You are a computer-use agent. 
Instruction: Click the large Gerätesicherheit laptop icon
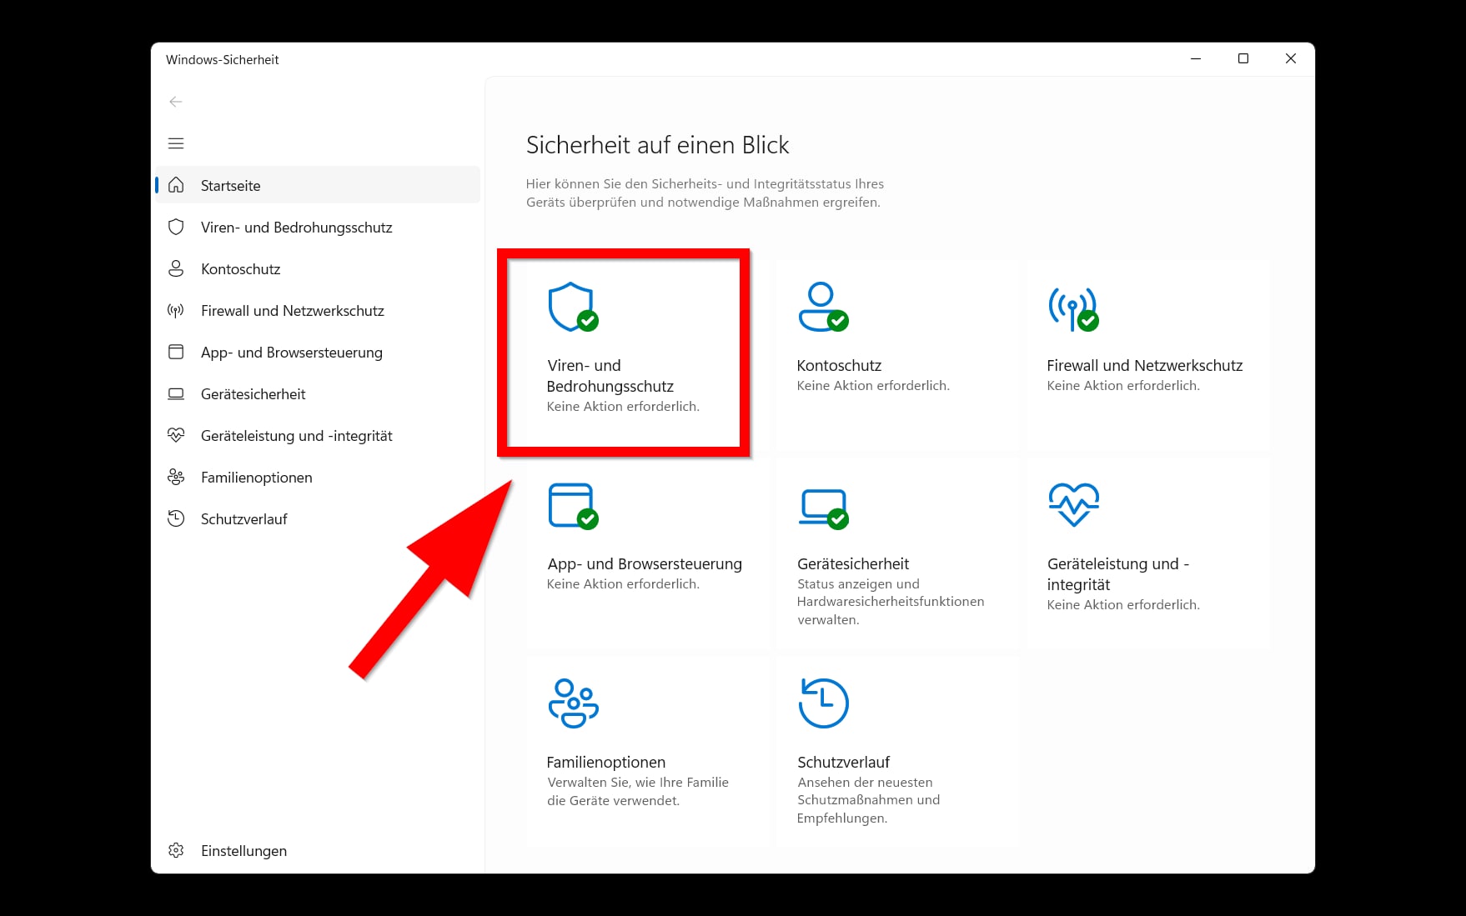[823, 508]
